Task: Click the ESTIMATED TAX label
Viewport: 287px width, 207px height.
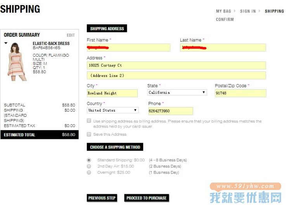Action: [19, 126]
